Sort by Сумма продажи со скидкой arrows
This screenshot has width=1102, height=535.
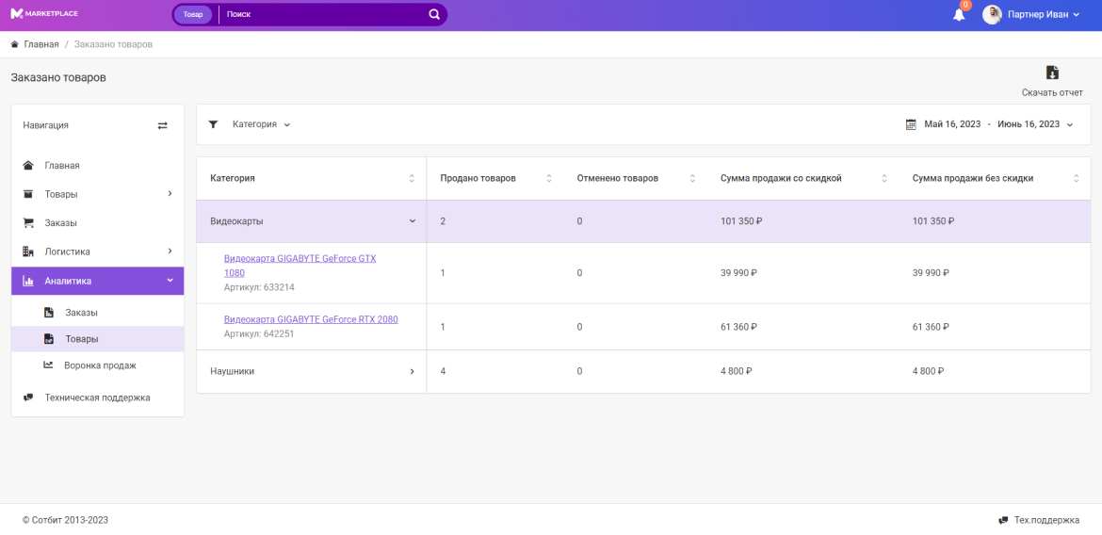click(x=884, y=179)
